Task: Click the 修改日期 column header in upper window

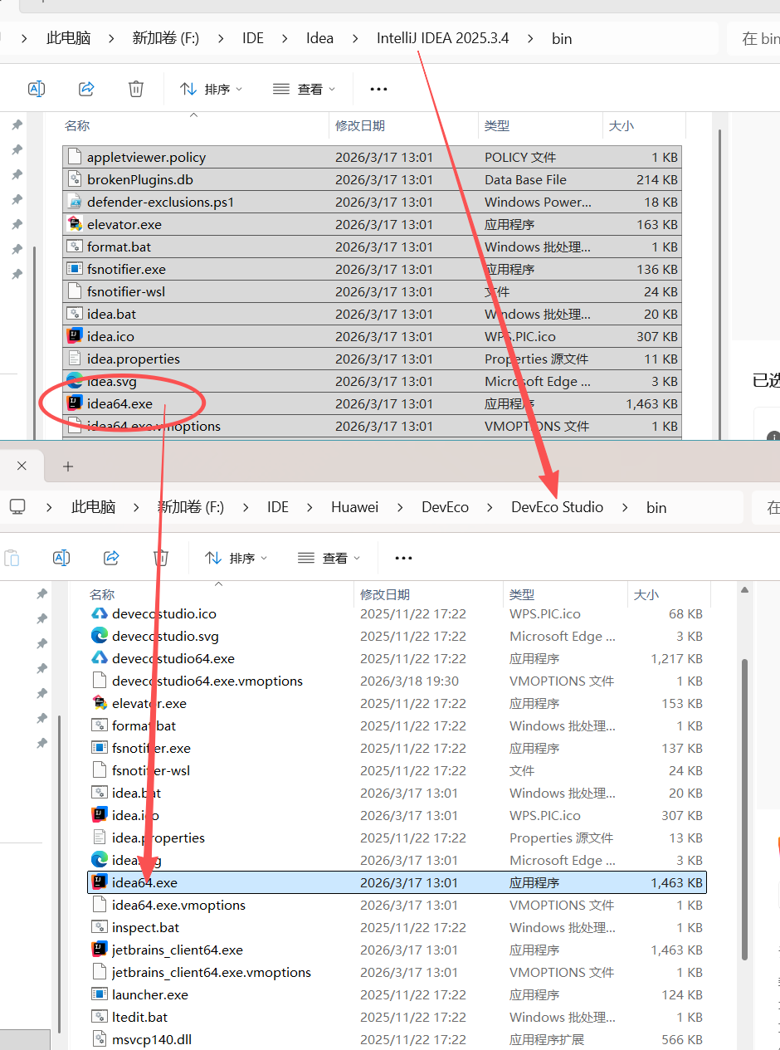Action: 360,126
